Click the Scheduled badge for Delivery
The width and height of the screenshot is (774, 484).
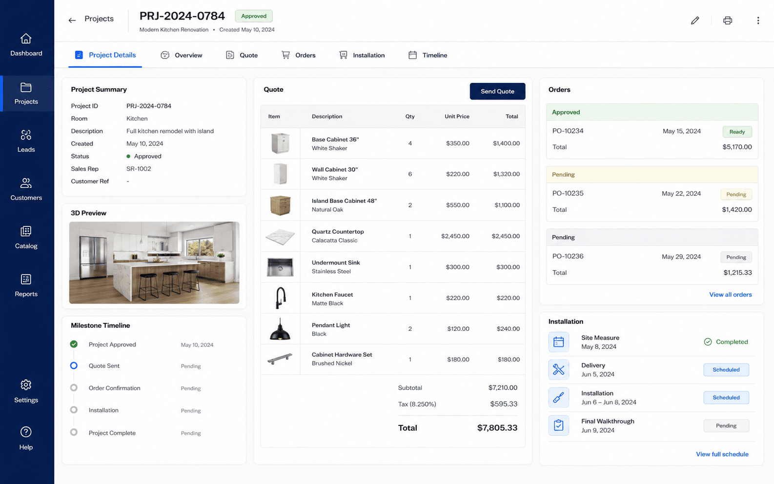click(726, 370)
